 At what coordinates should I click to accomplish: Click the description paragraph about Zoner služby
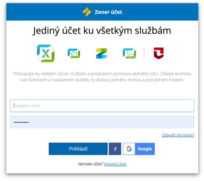click(x=102, y=77)
